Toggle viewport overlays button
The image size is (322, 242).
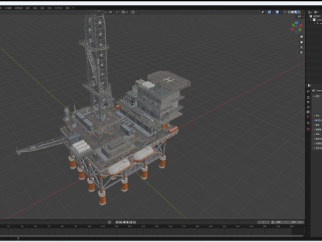[x=277, y=12]
